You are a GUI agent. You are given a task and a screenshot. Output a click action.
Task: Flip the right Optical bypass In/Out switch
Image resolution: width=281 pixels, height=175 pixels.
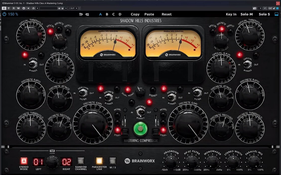coord(247,65)
